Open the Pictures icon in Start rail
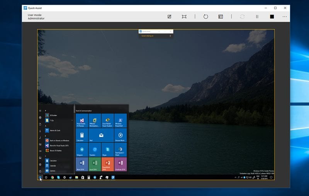Screen dimensions: 309x196 pos(40,144)
